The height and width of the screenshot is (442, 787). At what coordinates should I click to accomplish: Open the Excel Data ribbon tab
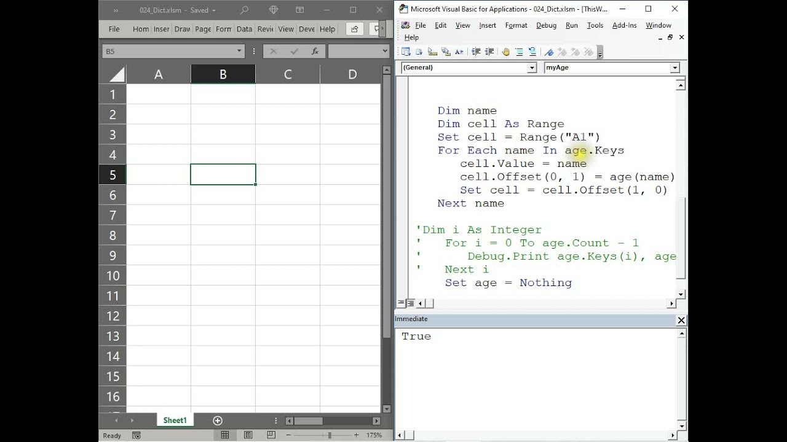point(244,29)
